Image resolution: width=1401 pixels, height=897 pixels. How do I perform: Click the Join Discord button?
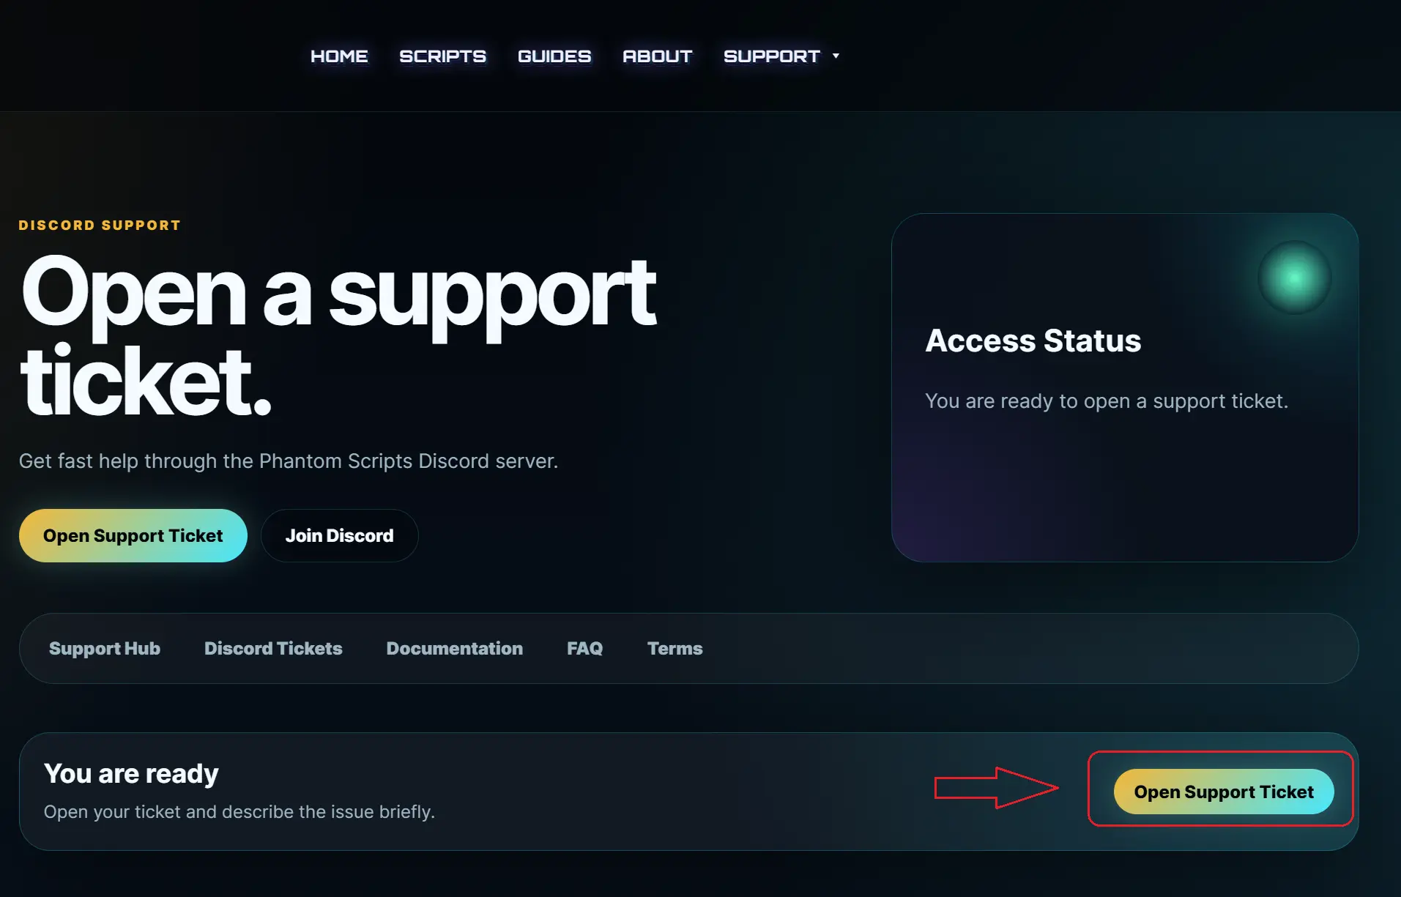tap(340, 536)
